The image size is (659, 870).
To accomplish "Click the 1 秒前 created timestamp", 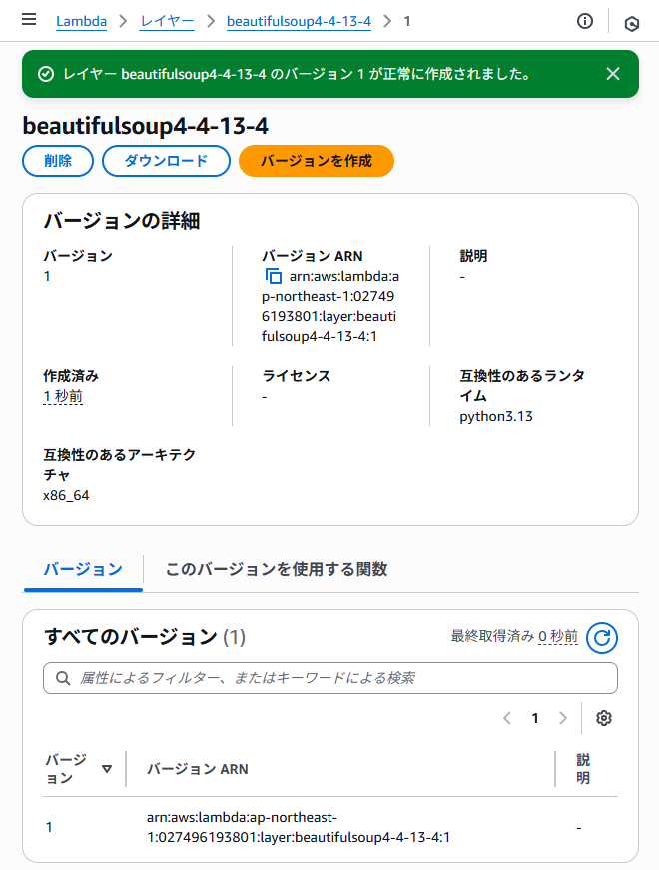I will pyautogui.click(x=63, y=396).
